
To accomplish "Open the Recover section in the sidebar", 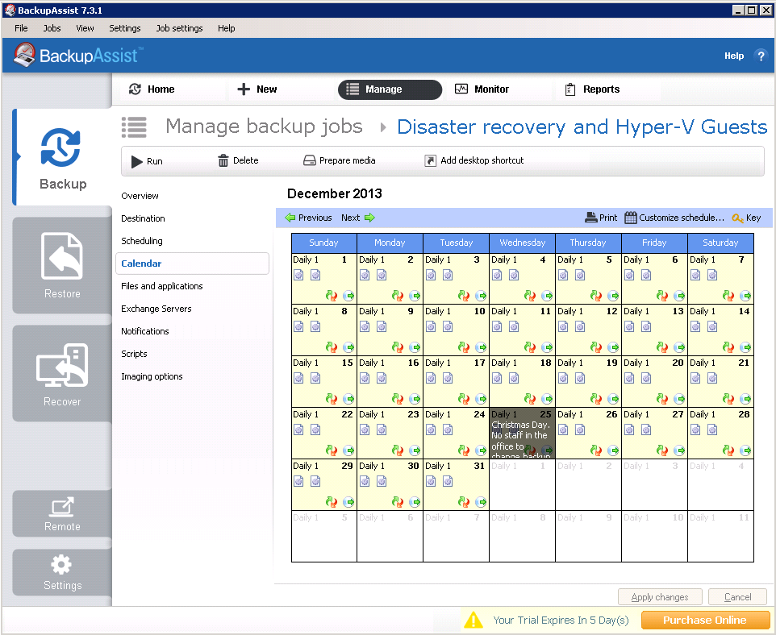I will click(62, 373).
